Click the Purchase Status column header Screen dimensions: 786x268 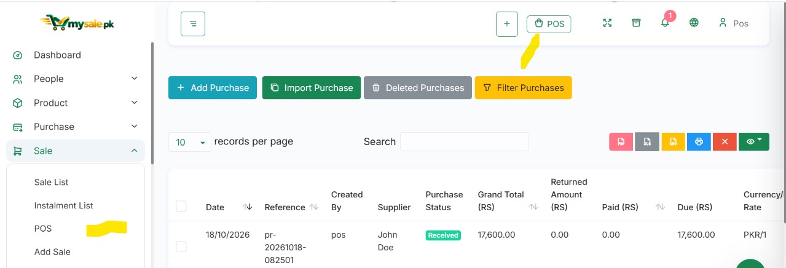444,201
